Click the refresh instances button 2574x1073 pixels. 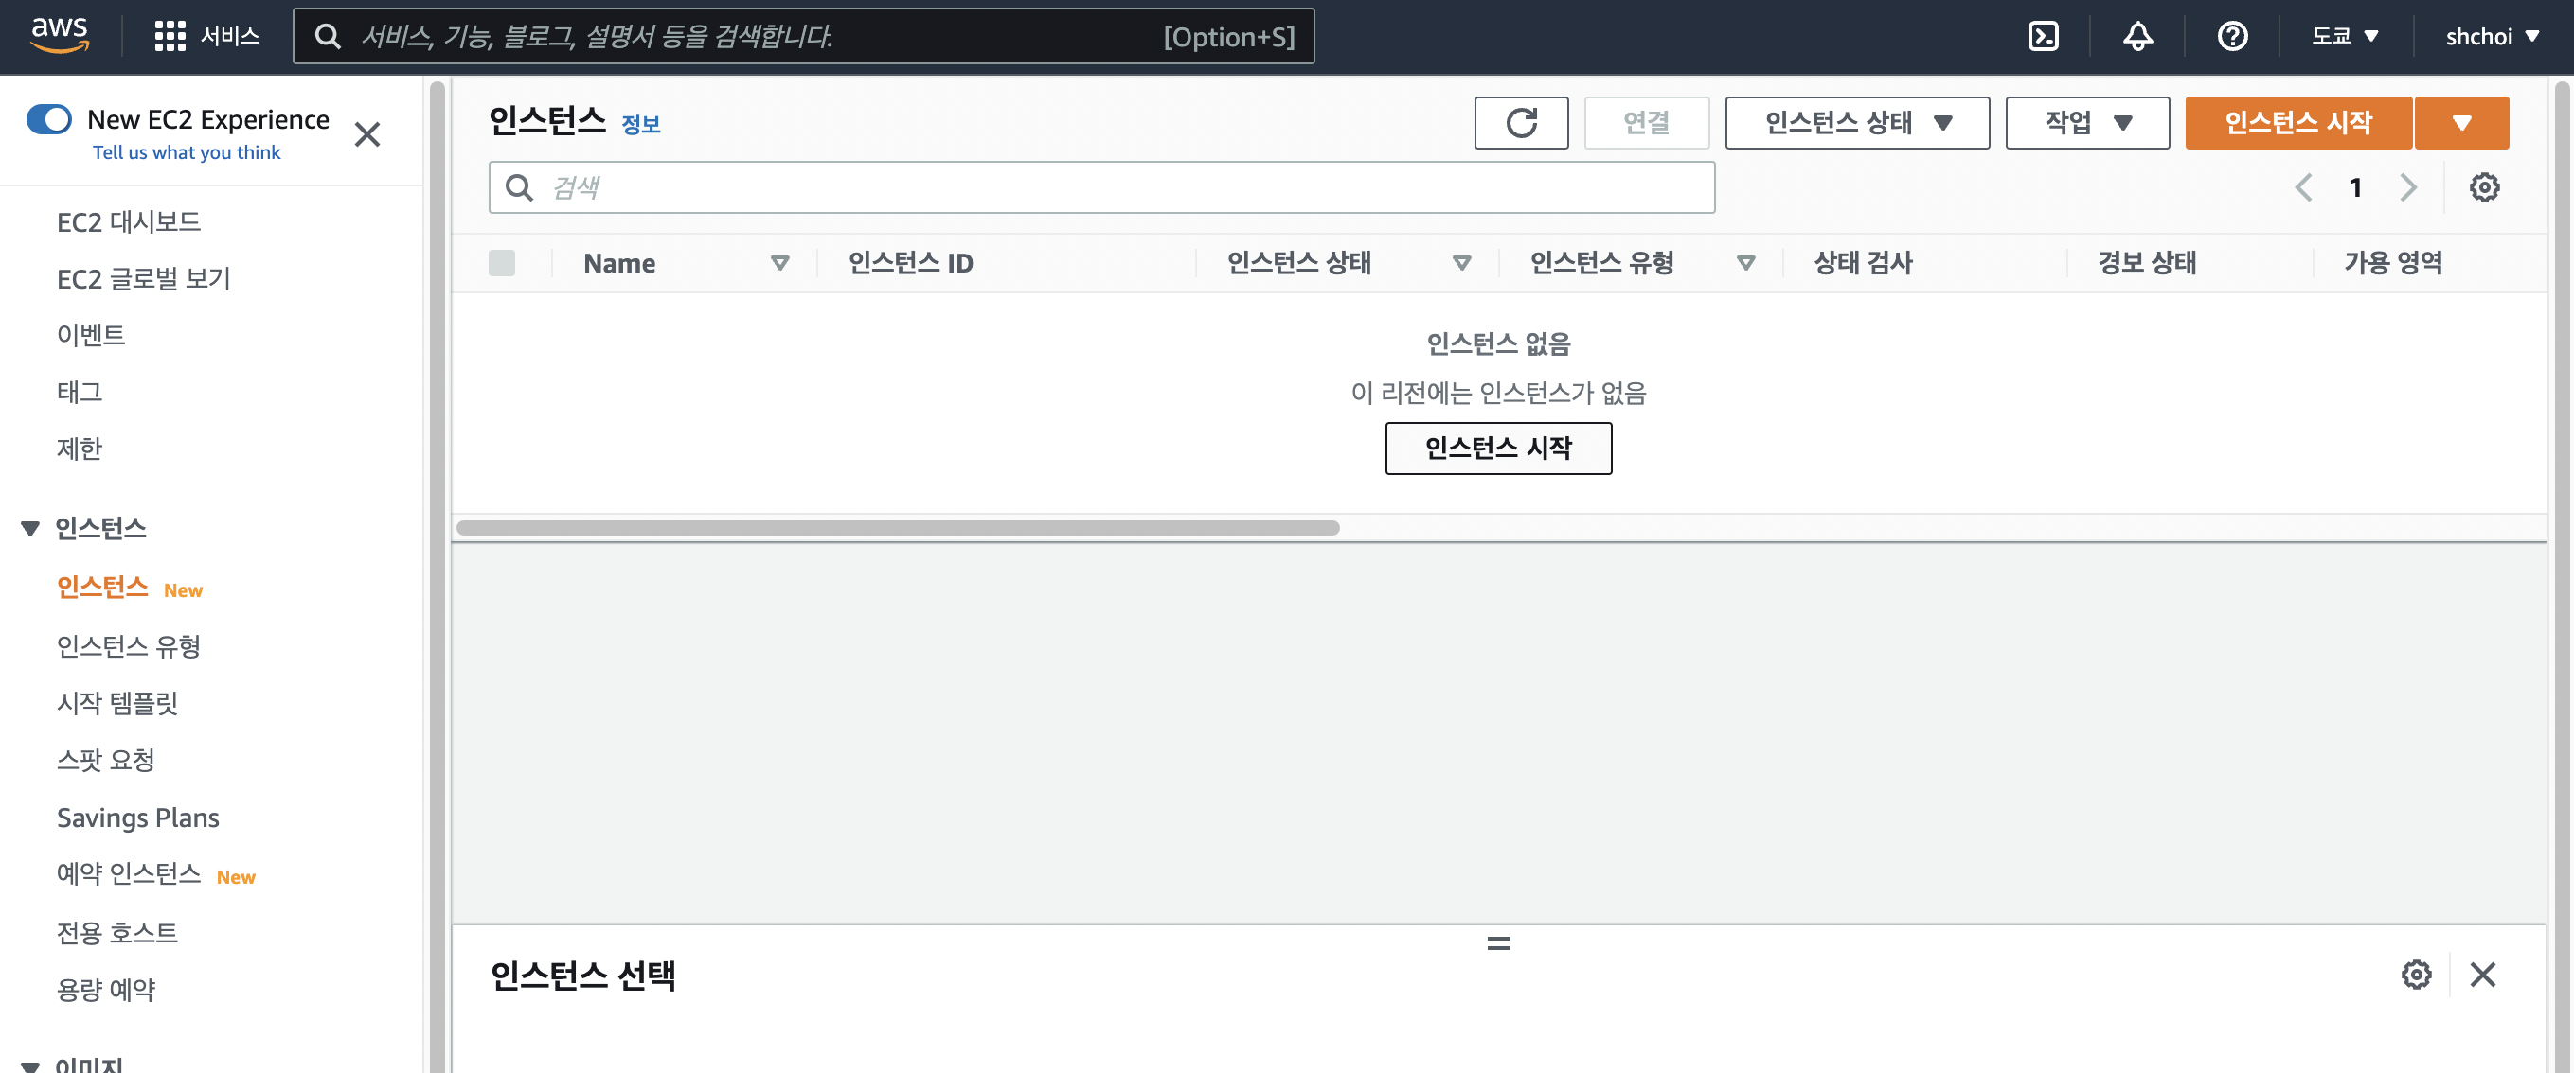(x=1521, y=123)
